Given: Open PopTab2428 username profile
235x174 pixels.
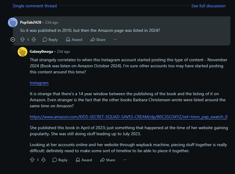Looking at the screenshot, I should click(x=31, y=22).
